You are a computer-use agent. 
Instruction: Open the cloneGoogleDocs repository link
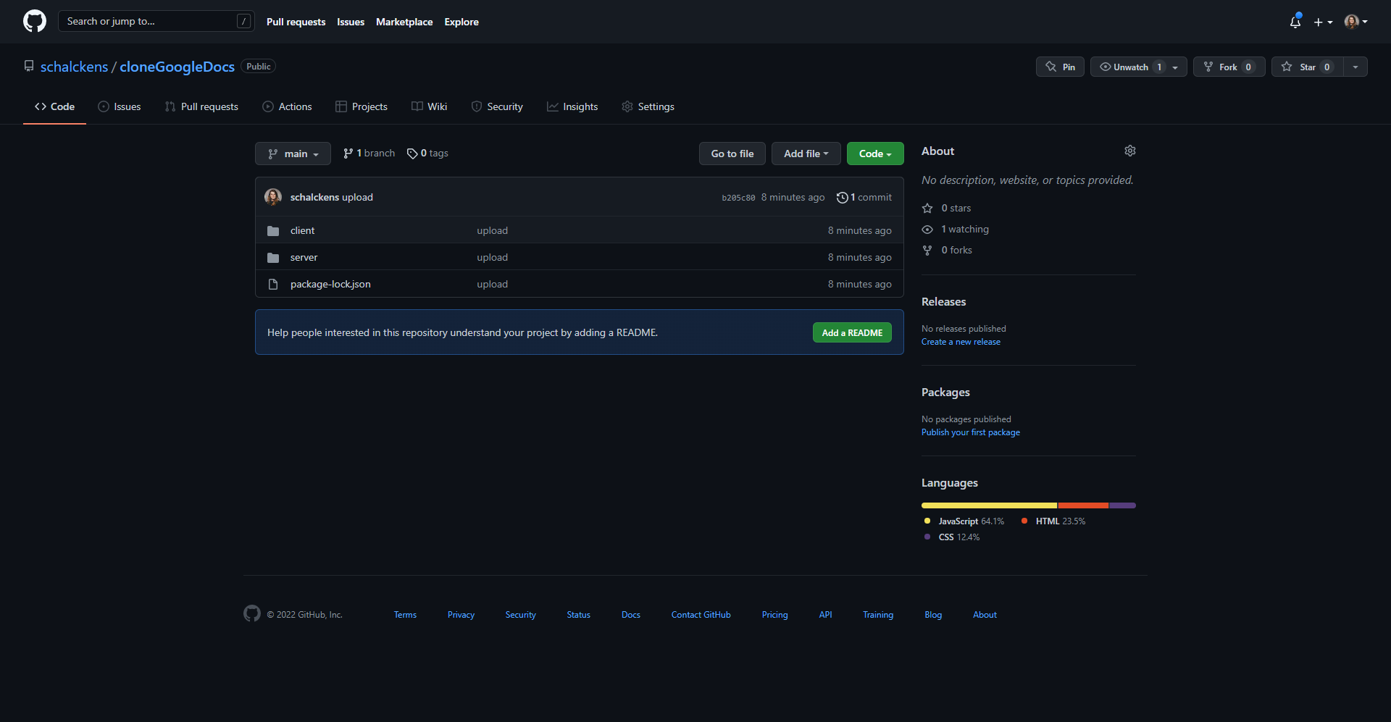177,67
